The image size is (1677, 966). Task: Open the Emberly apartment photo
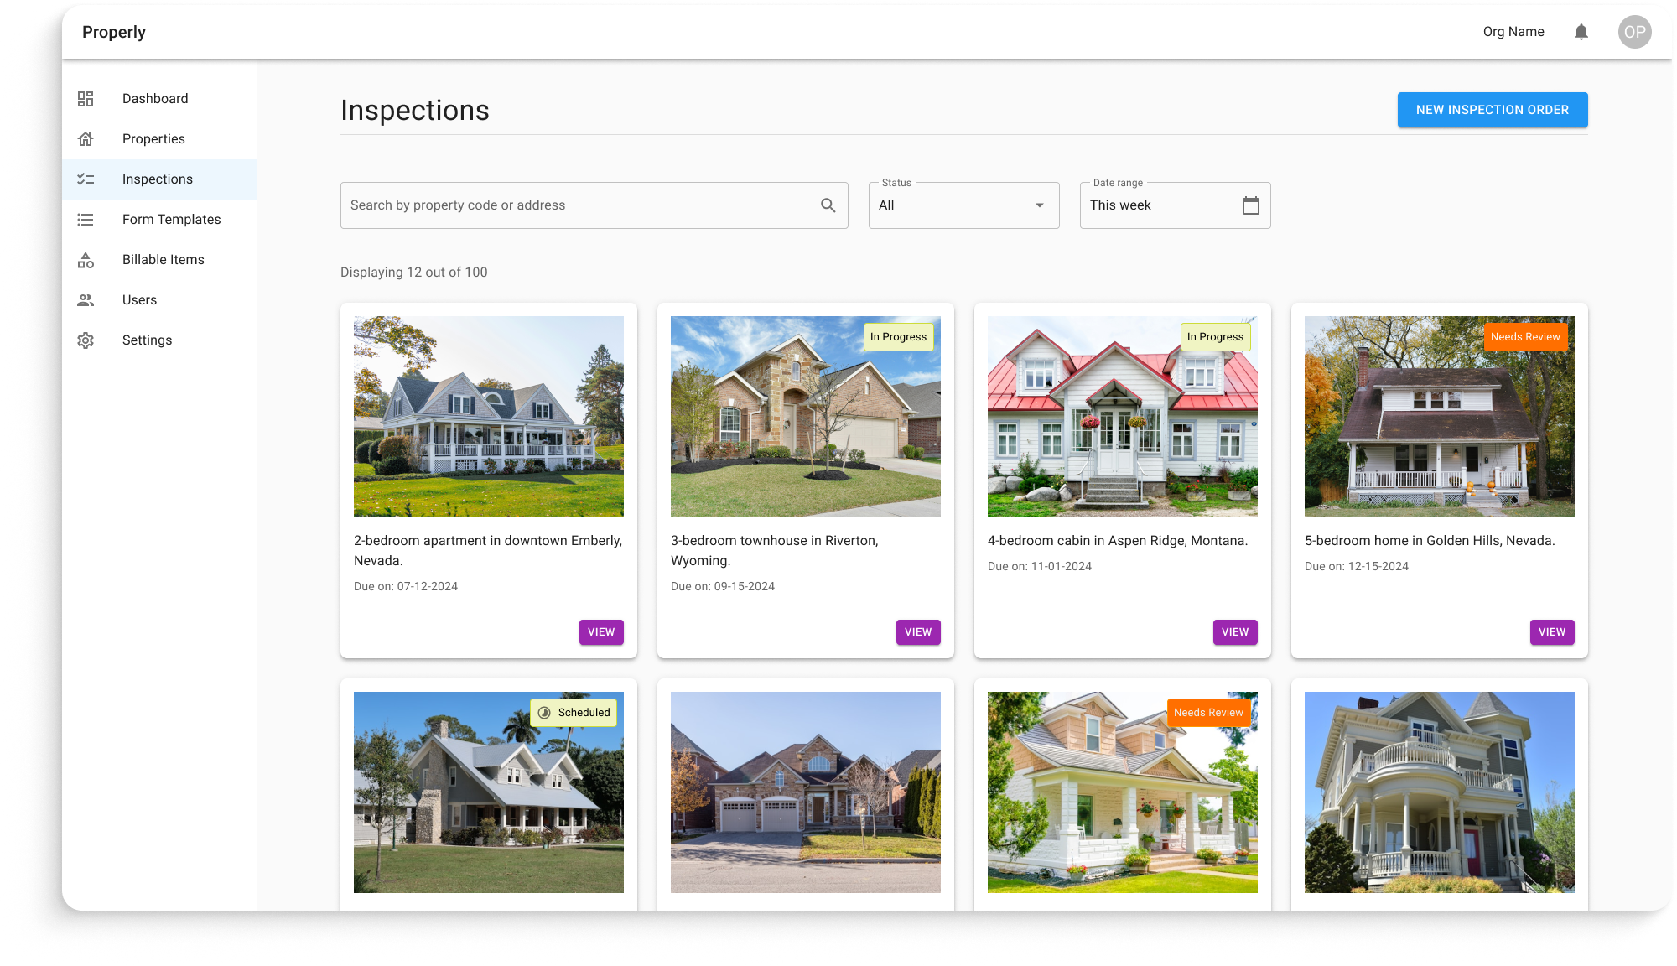[x=489, y=417]
